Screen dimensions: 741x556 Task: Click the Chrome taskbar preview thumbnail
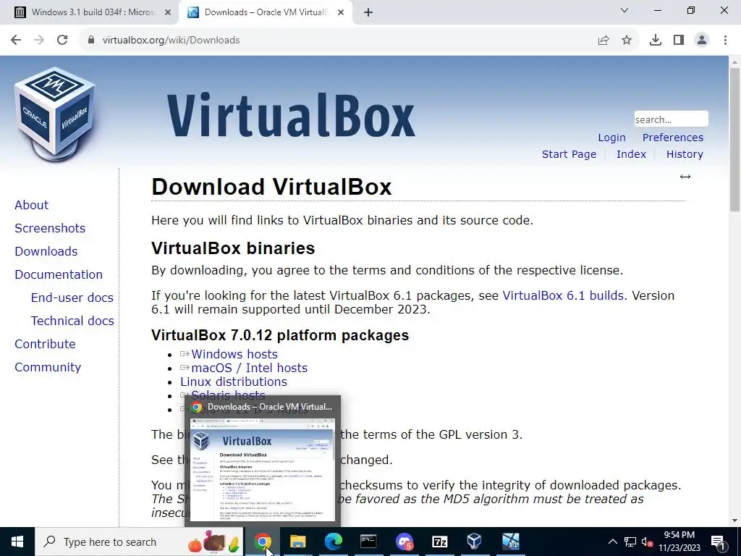pos(262,469)
